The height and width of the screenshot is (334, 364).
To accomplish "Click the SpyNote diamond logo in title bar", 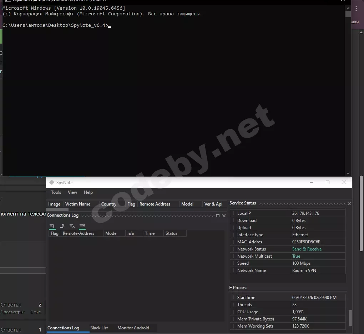I will (51, 183).
